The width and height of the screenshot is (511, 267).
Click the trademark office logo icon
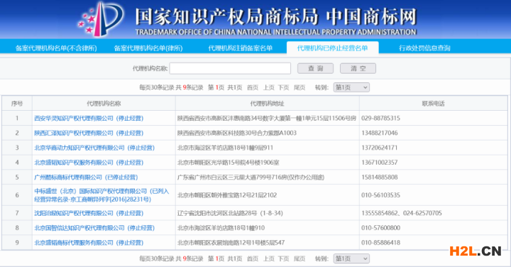[101, 19]
